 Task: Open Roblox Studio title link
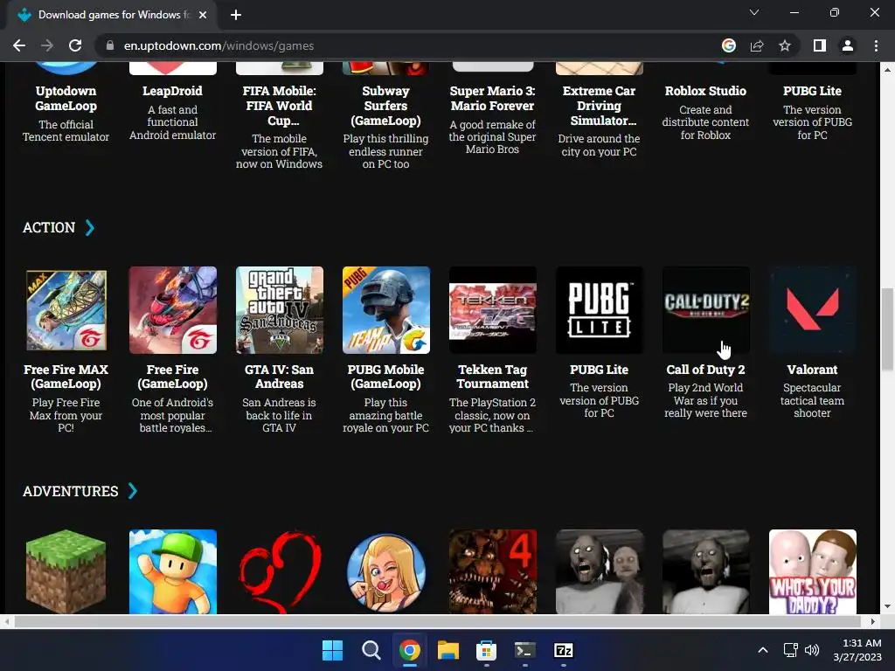[x=705, y=91]
